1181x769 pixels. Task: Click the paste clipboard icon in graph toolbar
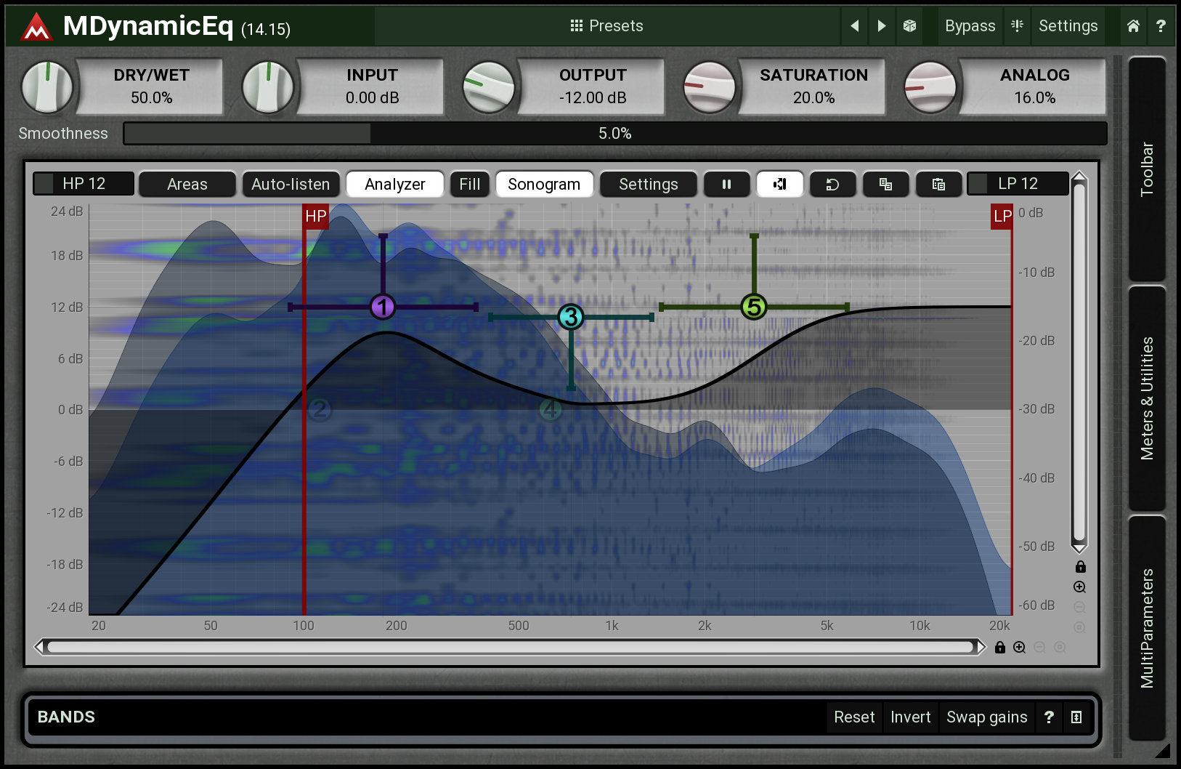(x=938, y=185)
